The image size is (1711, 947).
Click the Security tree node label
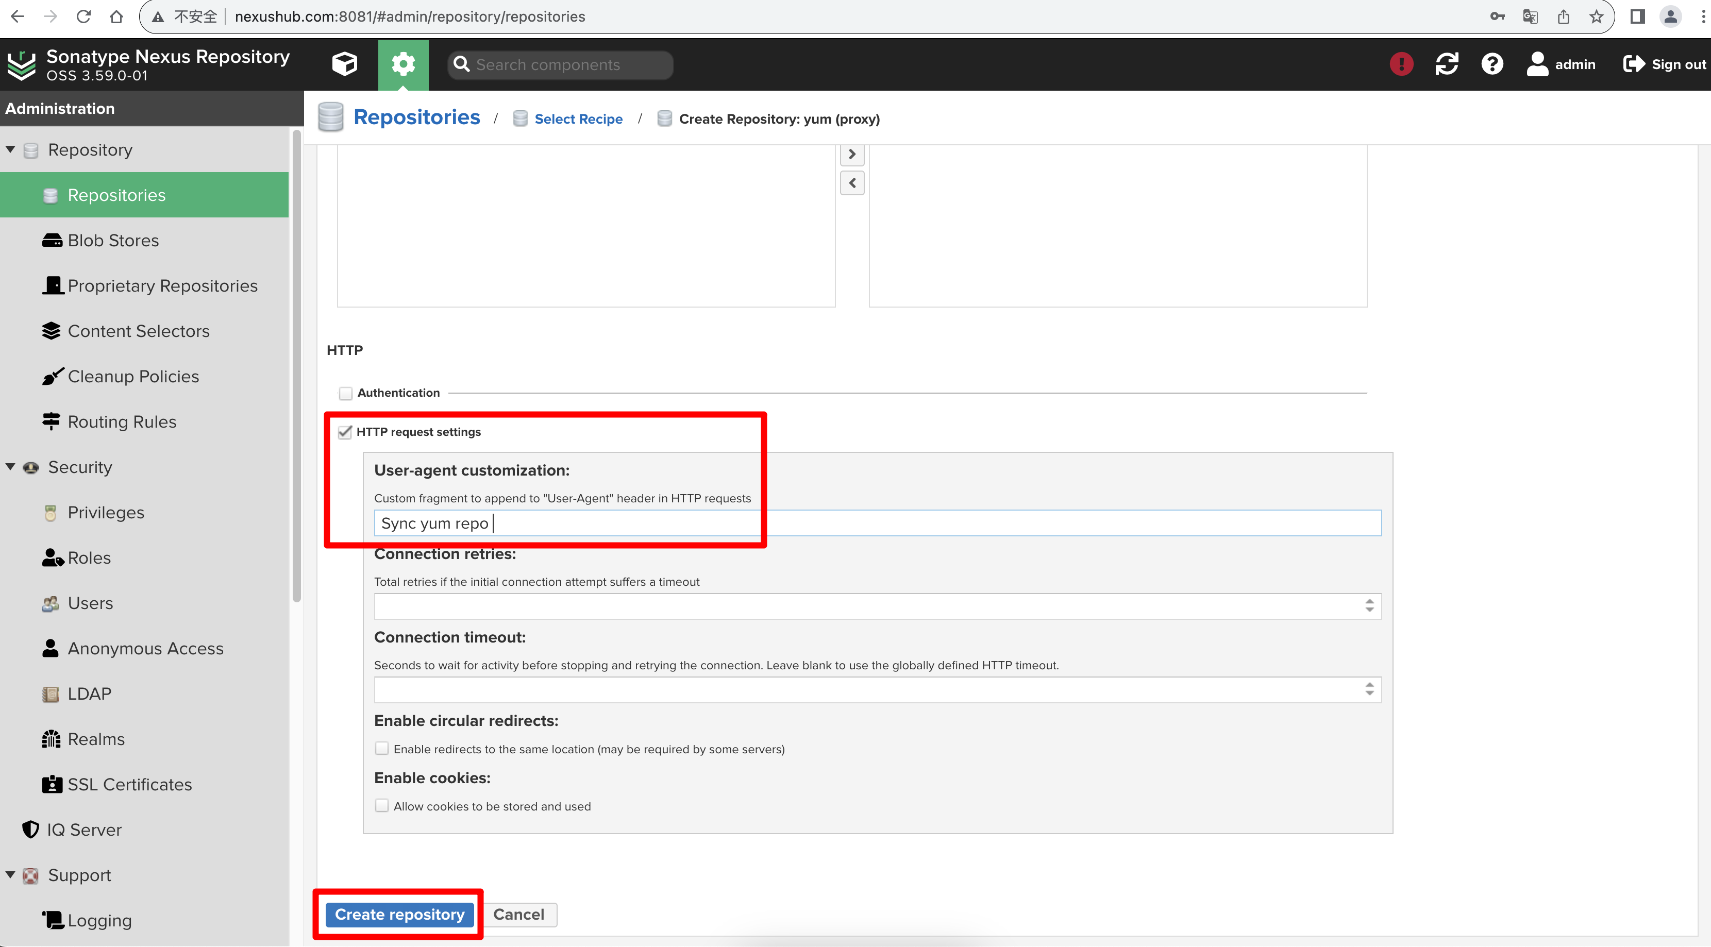click(80, 467)
